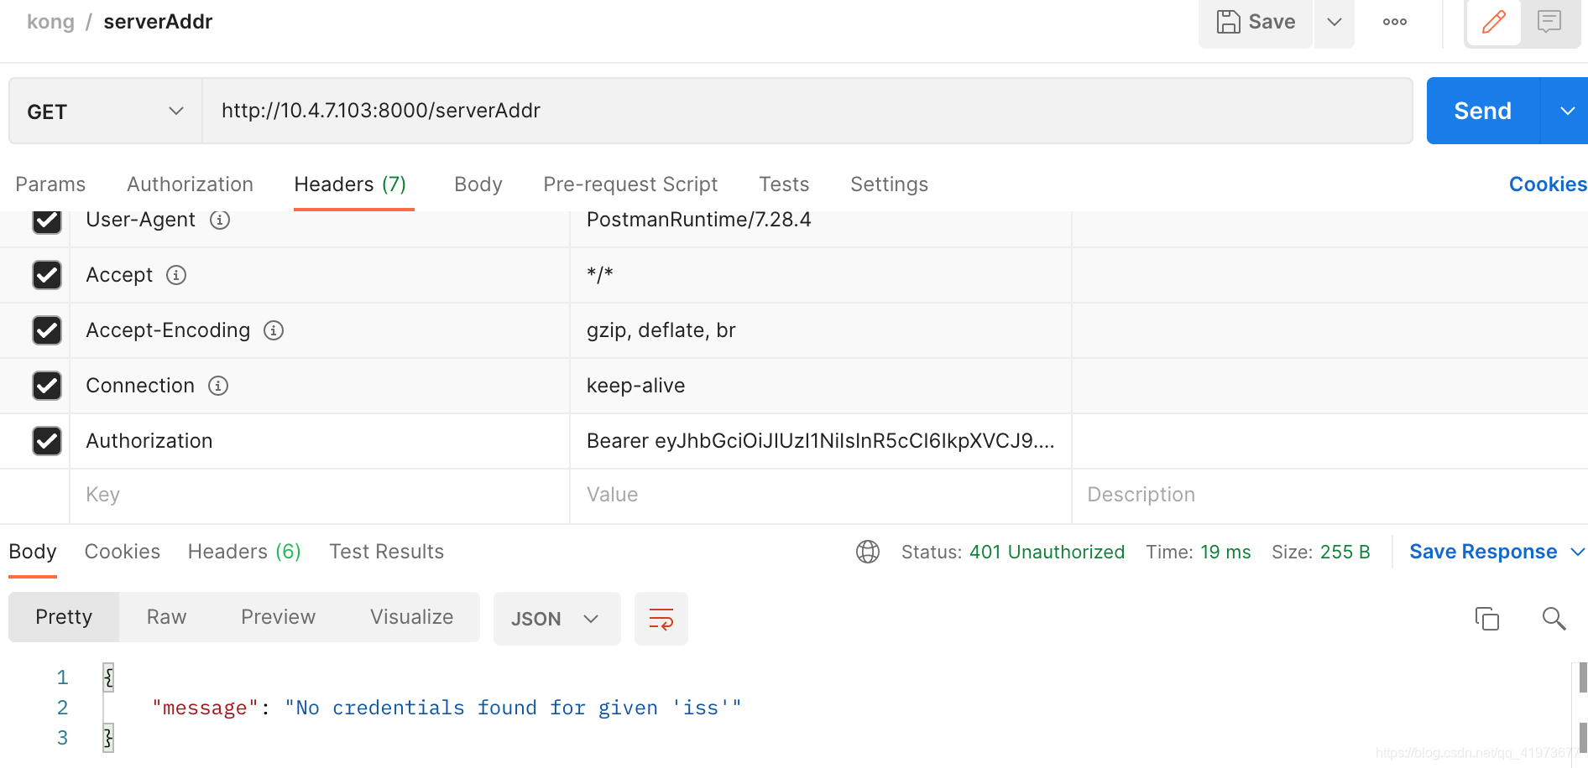Toggle the response line wrap icon
The image size is (1588, 768).
[661, 619]
